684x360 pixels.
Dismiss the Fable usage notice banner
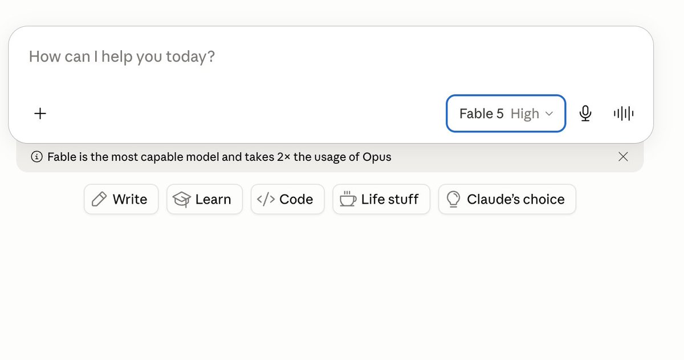(624, 157)
